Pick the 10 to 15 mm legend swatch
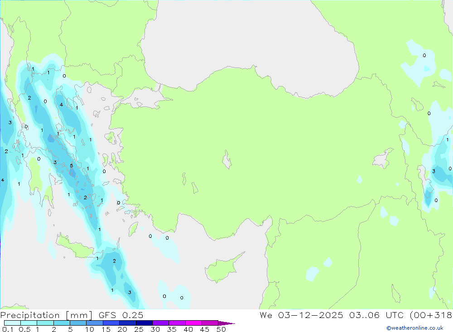The height and width of the screenshot is (332, 453). 95,323
